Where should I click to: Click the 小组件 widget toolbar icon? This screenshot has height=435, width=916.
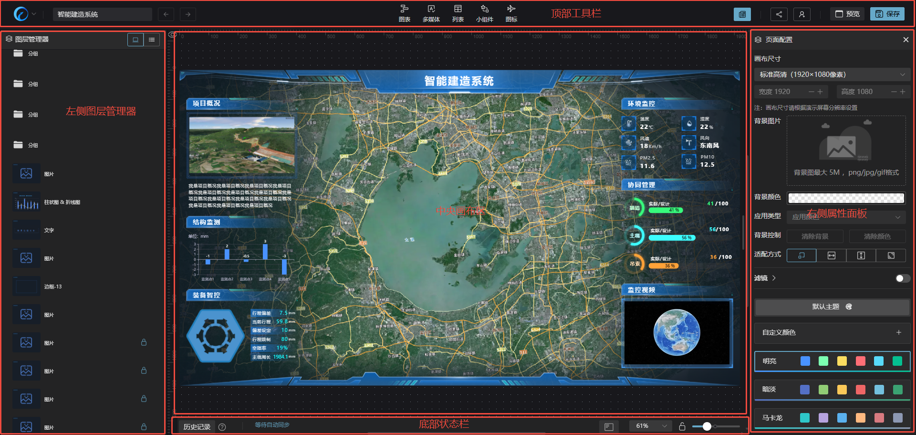coord(484,13)
